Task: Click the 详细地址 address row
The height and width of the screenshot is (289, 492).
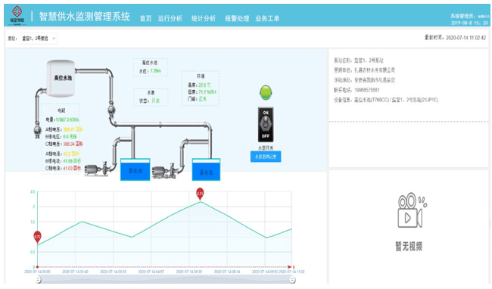Action: point(364,80)
